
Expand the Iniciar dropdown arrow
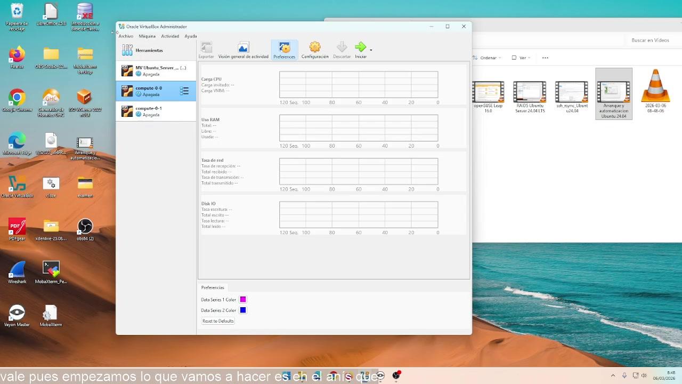coord(371,50)
